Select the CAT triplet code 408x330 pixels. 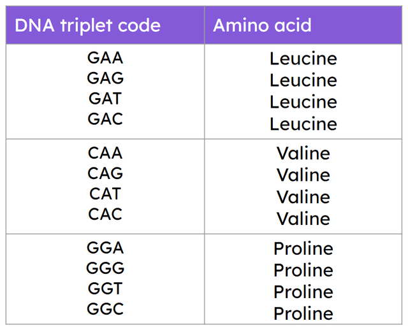point(105,194)
